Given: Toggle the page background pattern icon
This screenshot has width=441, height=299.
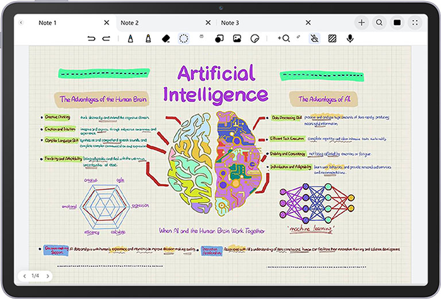Looking at the screenshot, I should point(332,38).
